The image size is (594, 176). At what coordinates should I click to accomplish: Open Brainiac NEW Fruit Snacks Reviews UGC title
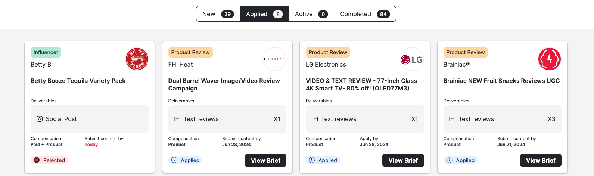501,81
